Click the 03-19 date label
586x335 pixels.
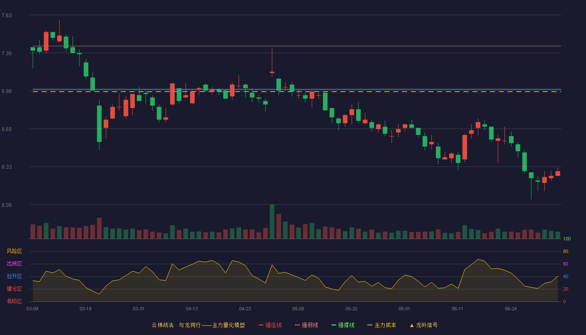point(85,309)
